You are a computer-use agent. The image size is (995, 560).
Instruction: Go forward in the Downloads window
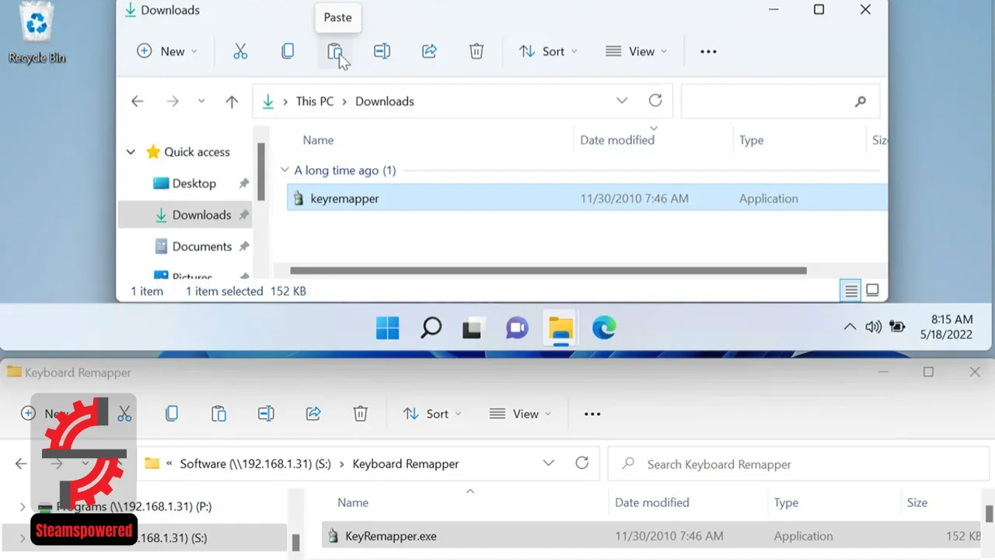click(173, 101)
